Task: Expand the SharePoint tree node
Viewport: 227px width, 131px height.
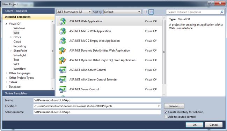Action: [x=11, y=51]
